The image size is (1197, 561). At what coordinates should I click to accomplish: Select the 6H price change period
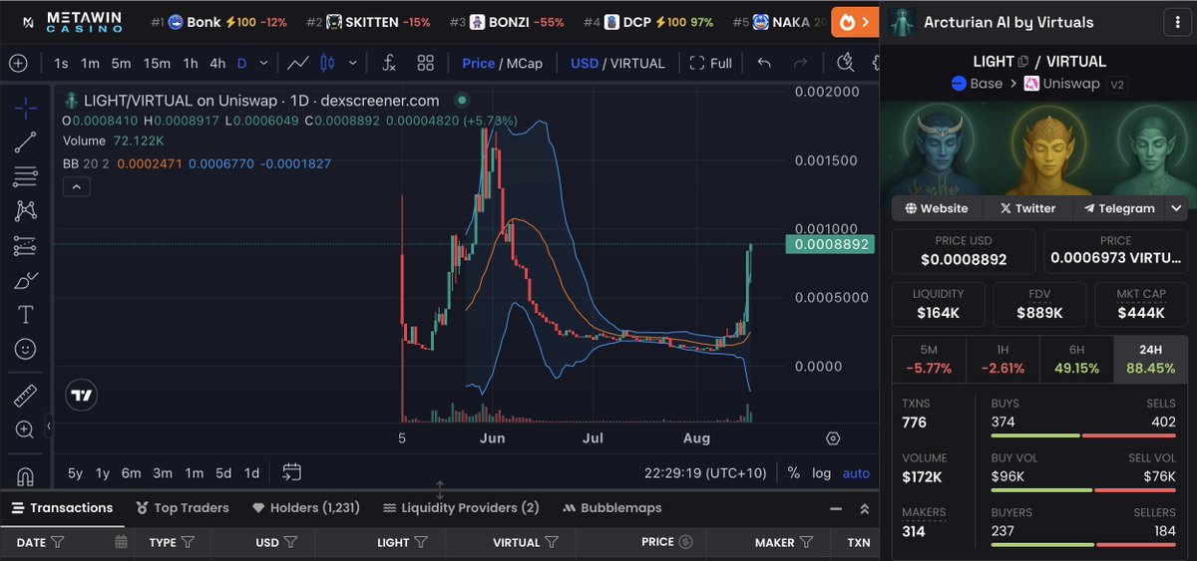pyautogui.click(x=1076, y=360)
